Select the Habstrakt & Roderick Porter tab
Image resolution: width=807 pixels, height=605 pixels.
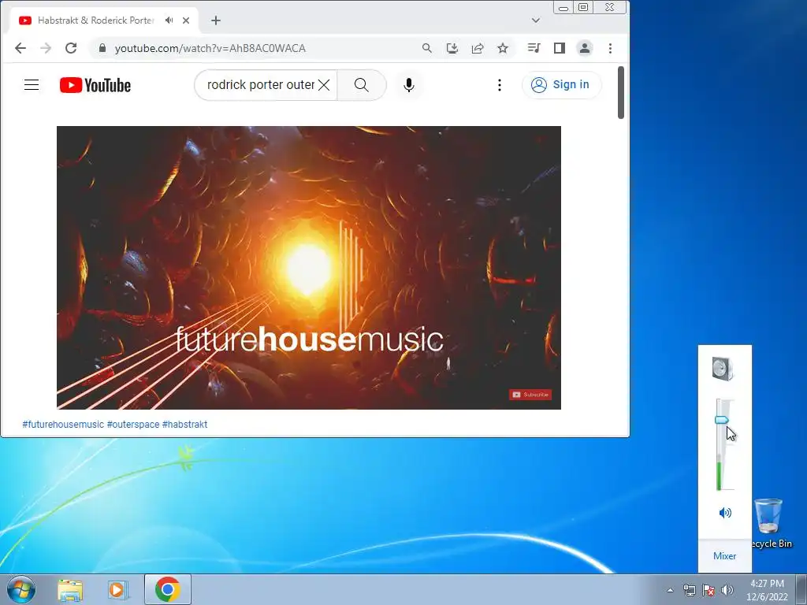click(95, 20)
